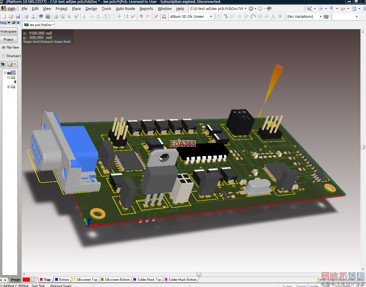The image size is (366, 287).
Task: Click the Place String text icon
Action: [x=273, y=17]
